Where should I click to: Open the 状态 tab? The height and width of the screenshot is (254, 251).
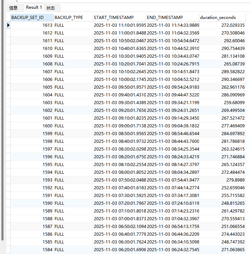pos(51,8)
